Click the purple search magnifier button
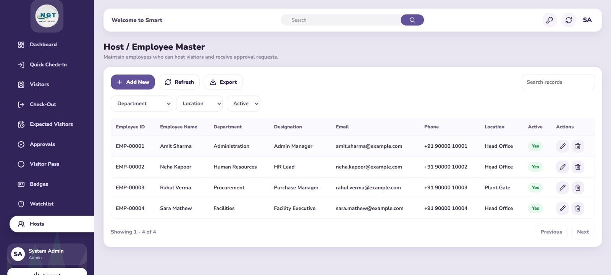The image size is (611, 275). pyautogui.click(x=412, y=20)
